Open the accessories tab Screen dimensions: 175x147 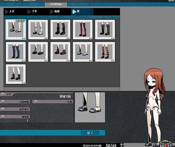click(78, 4)
